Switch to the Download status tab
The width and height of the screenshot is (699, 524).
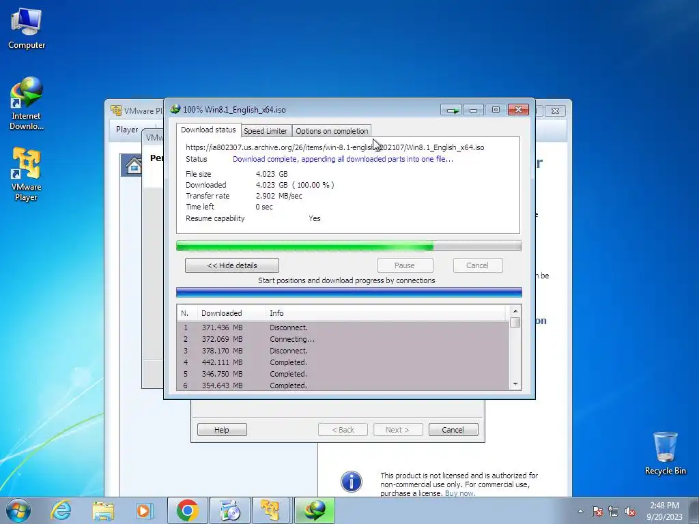click(208, 130)
